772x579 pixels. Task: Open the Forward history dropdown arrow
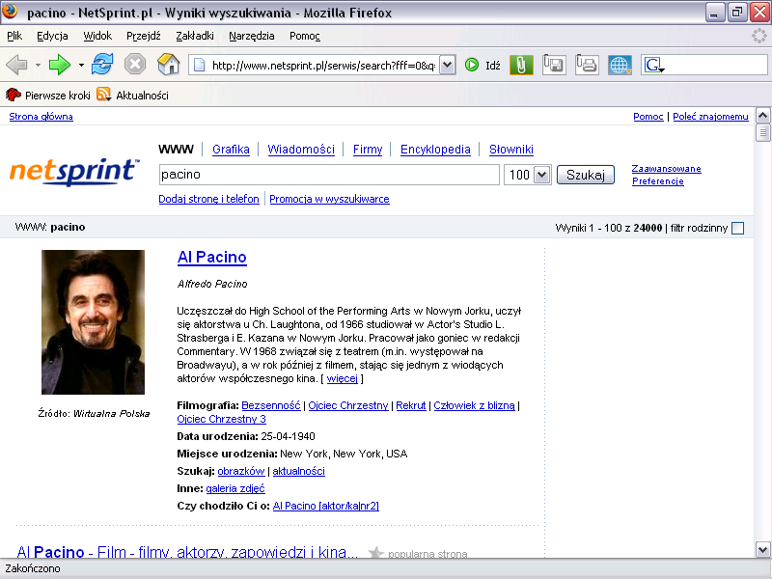(x=81, y=65)
